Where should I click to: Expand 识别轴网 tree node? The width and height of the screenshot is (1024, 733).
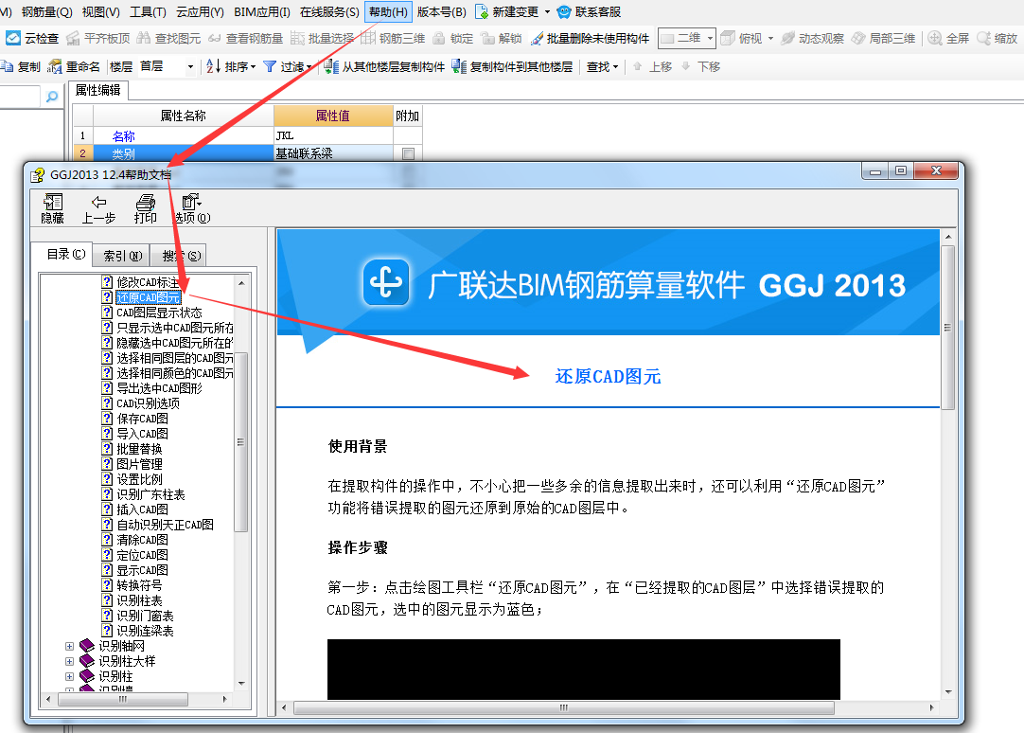[x=69, y=646]
